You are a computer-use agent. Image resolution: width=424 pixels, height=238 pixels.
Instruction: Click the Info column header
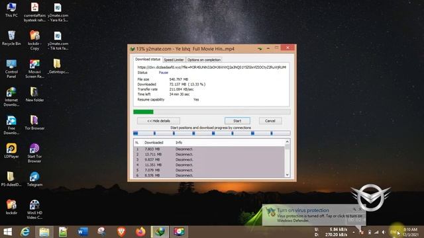pyautogui.click(x=179, y=143)
